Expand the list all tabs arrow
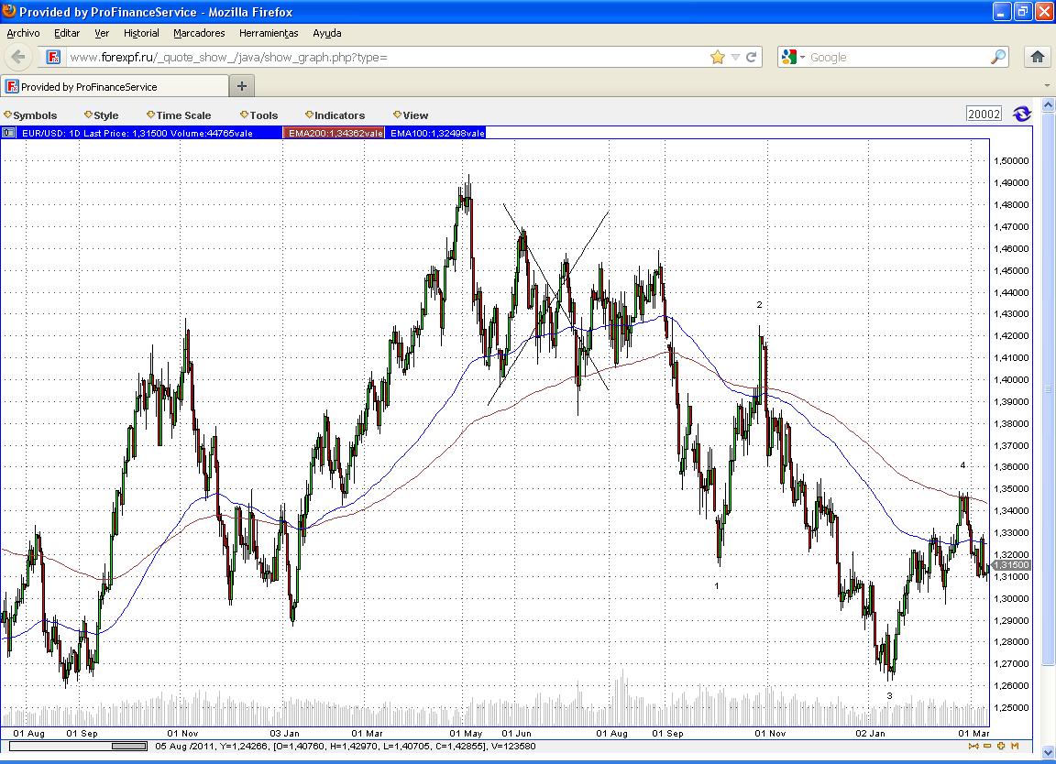This screenshot has width=1056, height=764. 1047,86
